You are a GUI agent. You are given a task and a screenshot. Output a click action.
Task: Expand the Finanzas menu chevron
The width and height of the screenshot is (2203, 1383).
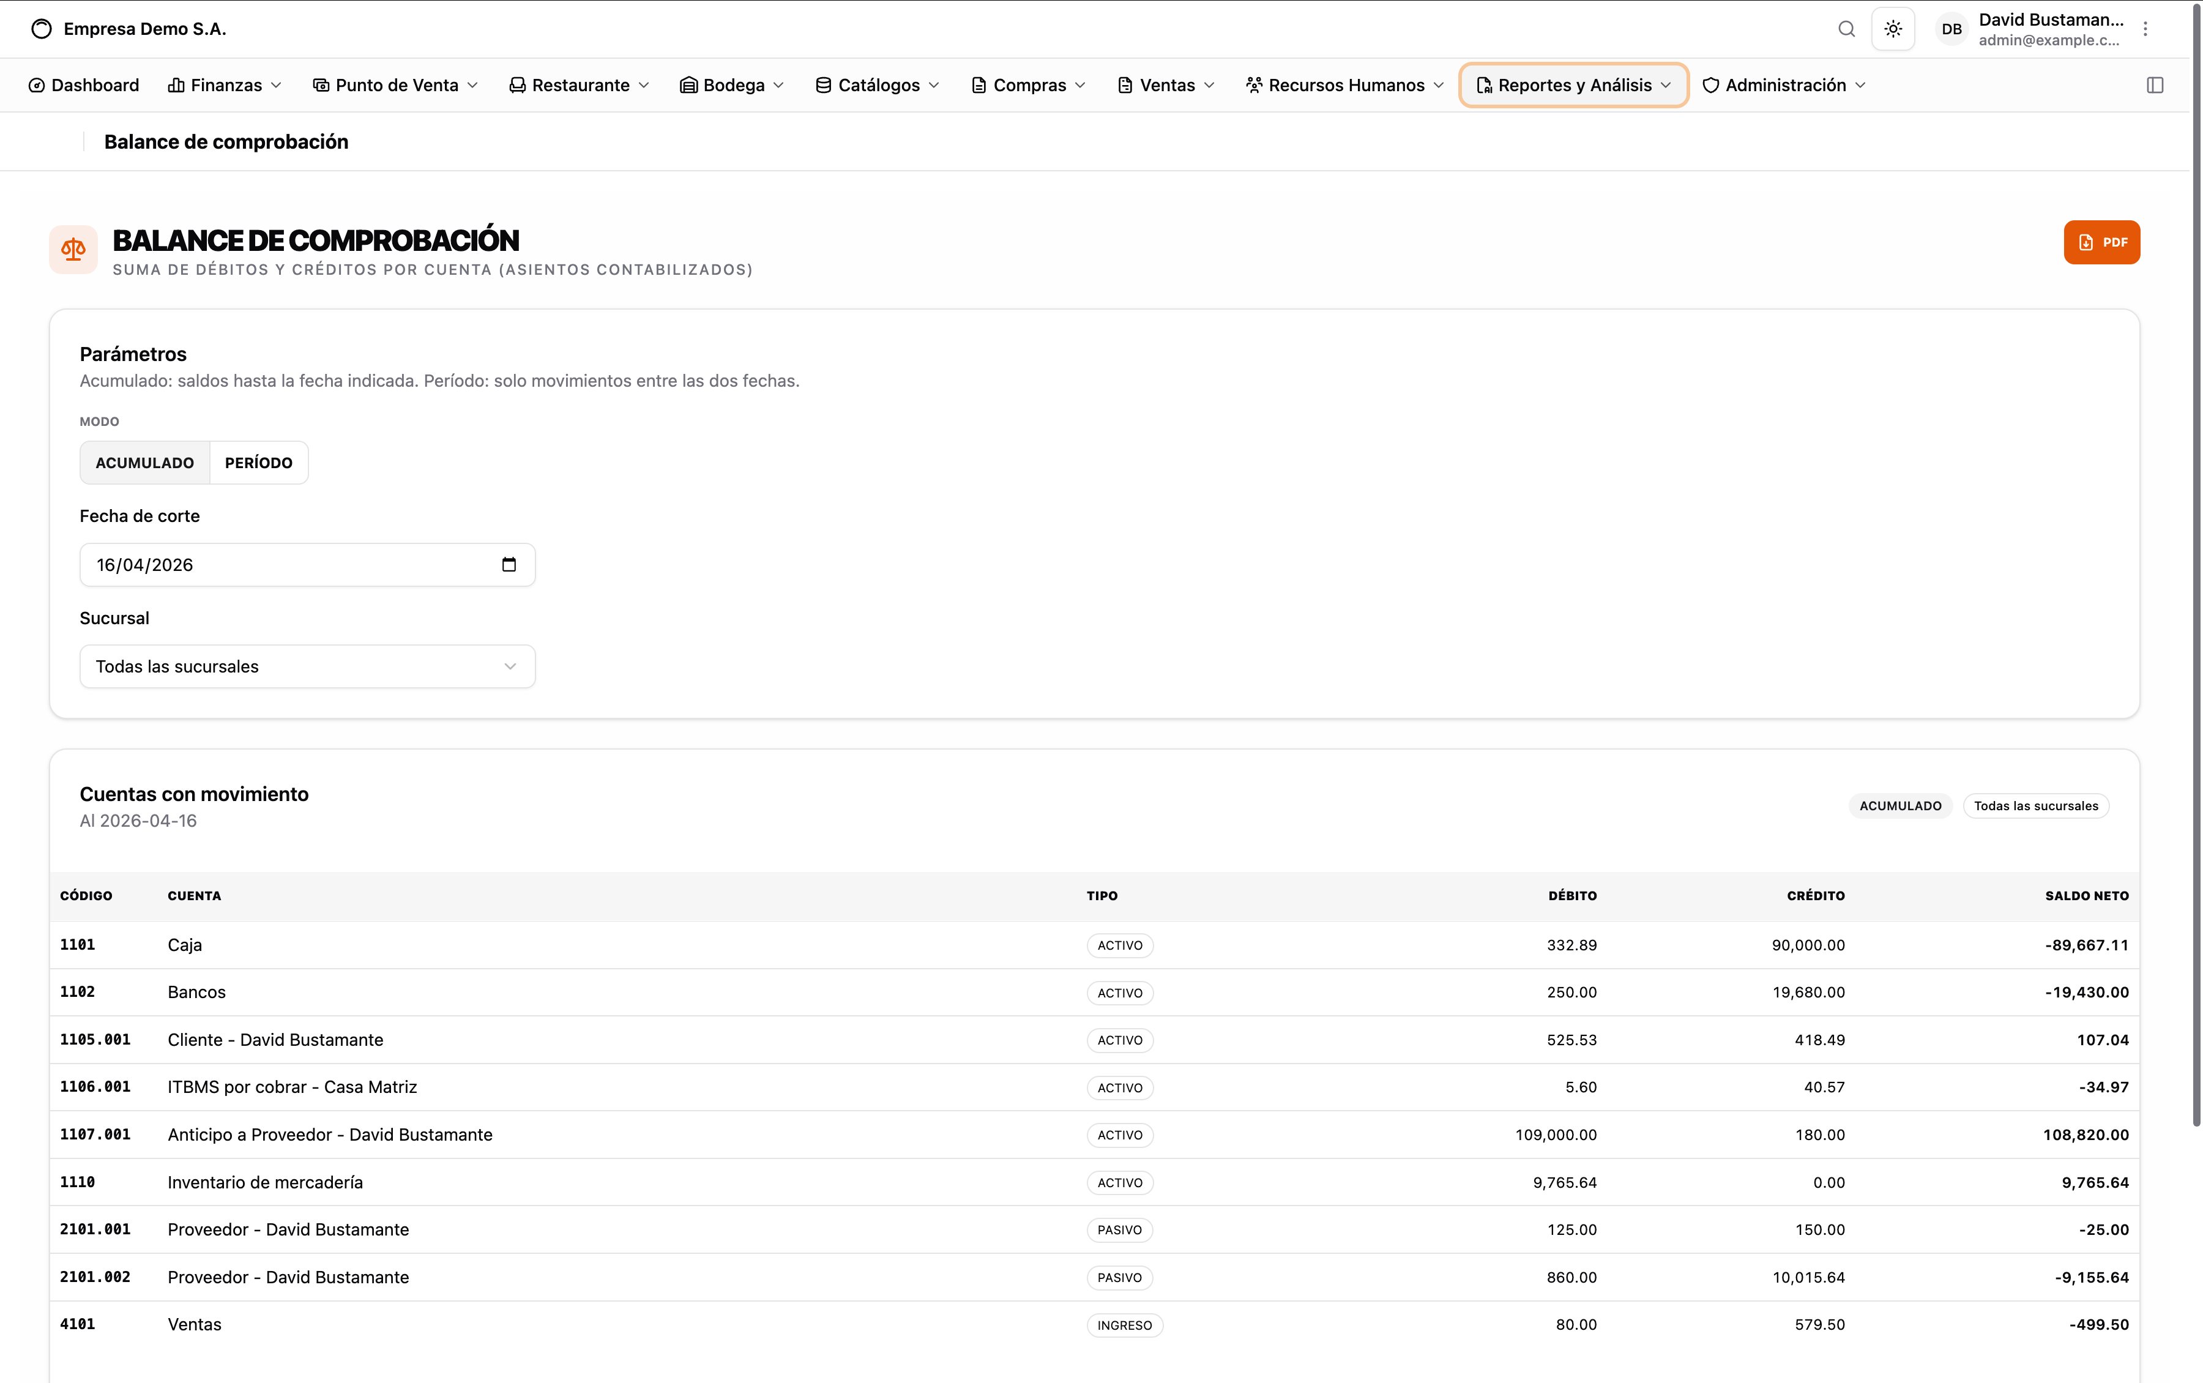tap(276, 85)
